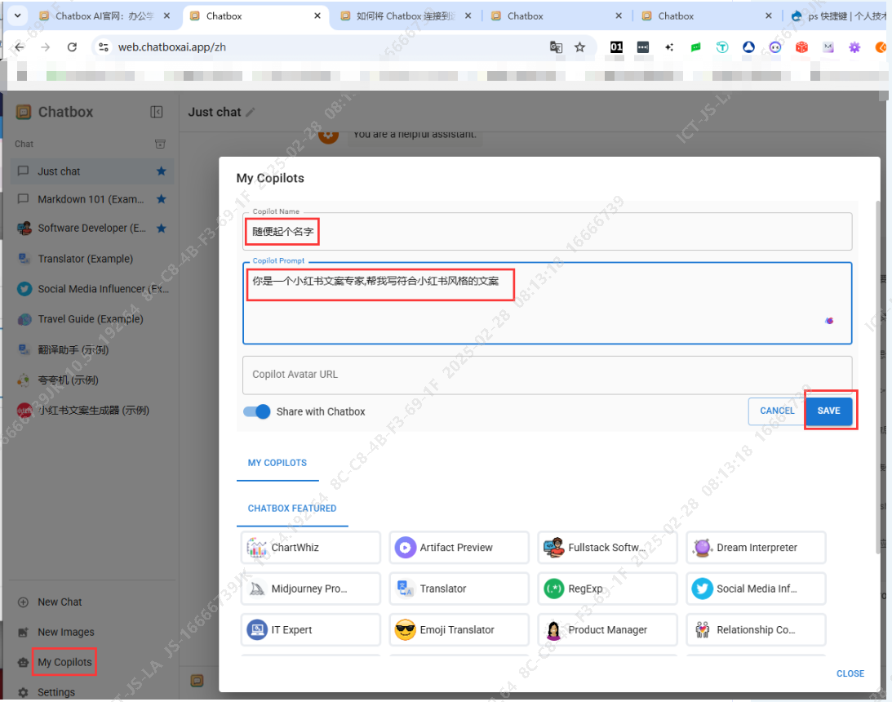The image size is (892, 702).
Task: Switch to Chatbox AI官网 tab
Action: pos(104,16)
